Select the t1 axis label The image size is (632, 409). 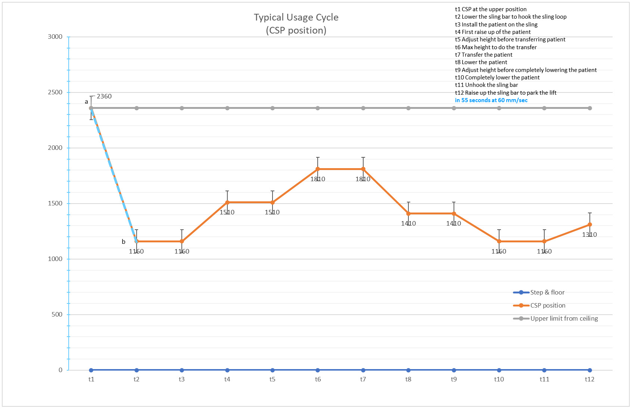pyautogui.click(x=91, y=379)
